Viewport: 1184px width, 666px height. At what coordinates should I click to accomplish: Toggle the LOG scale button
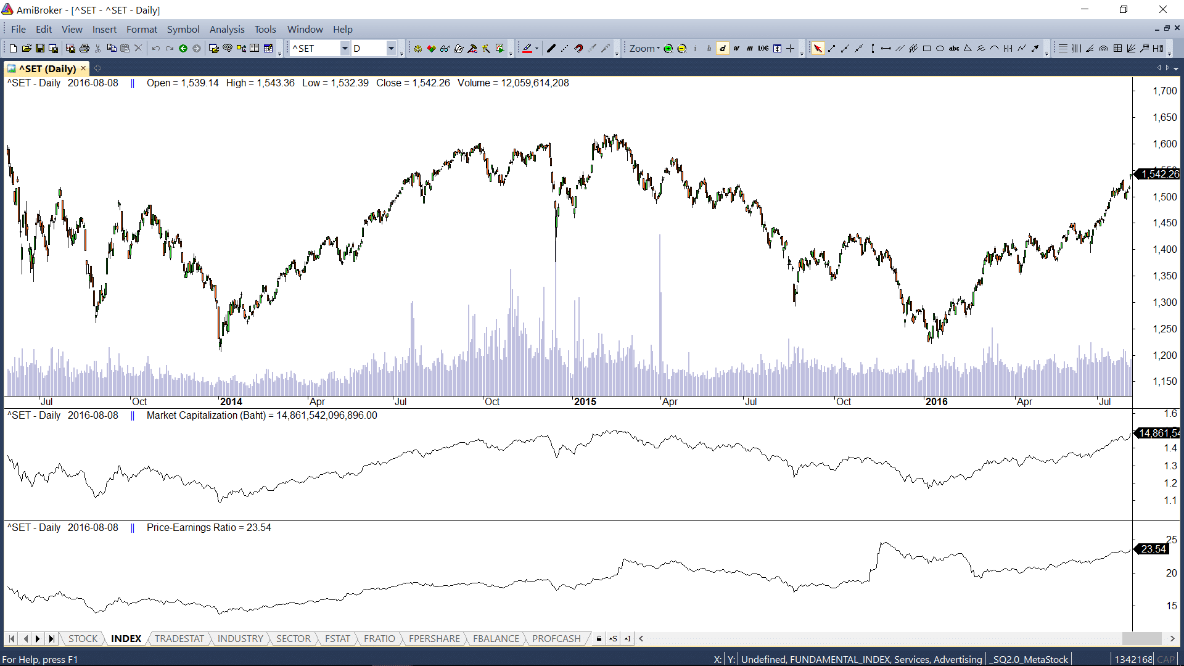pyautogui.click(x=763, y=48)
